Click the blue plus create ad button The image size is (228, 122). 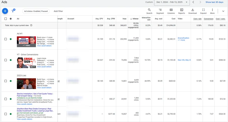pos(5,11)
